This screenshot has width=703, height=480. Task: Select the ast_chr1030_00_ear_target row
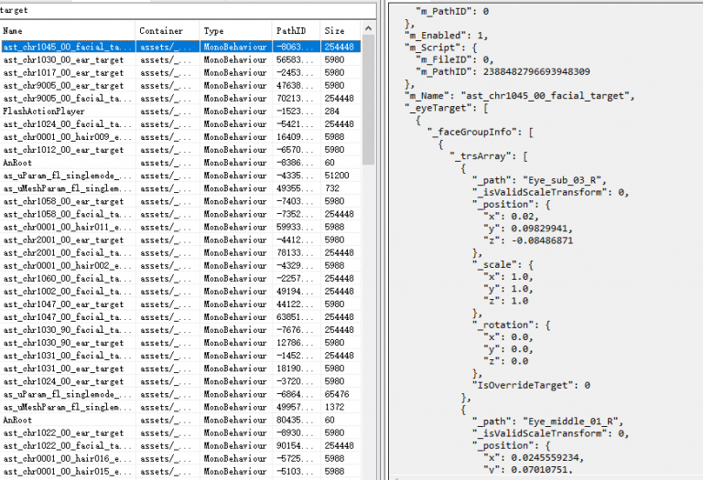63,59
